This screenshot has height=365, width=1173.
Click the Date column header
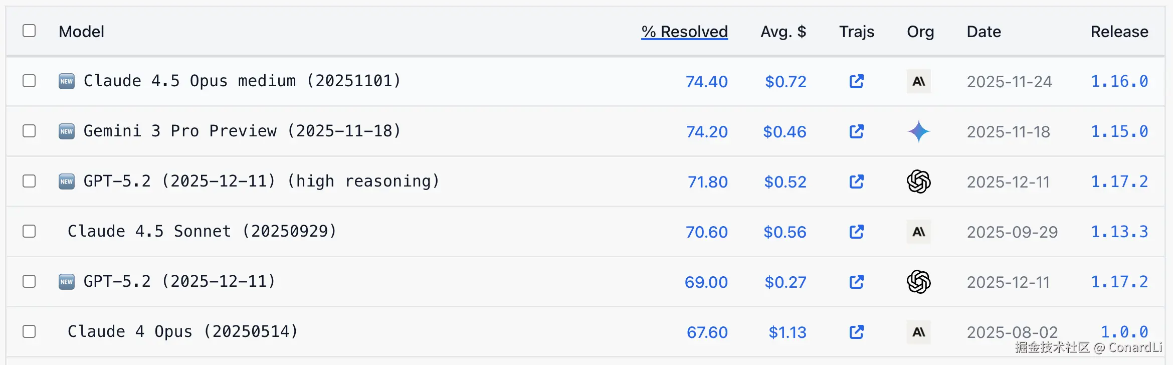(x=983, y=31)
